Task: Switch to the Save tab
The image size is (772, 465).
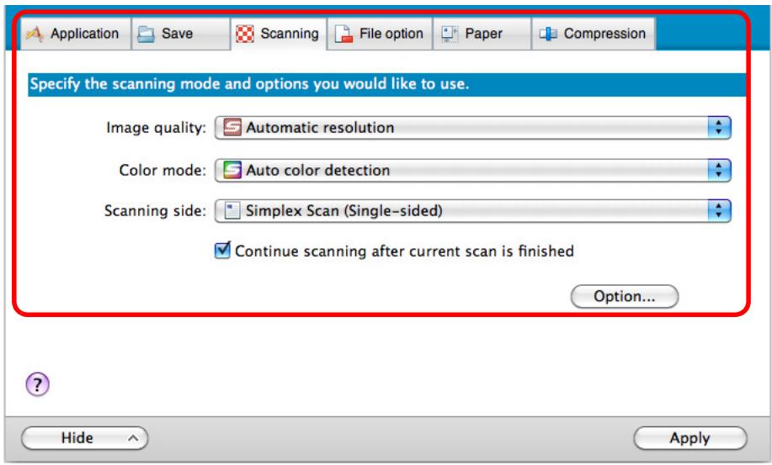Action: [x=181, y=34]
